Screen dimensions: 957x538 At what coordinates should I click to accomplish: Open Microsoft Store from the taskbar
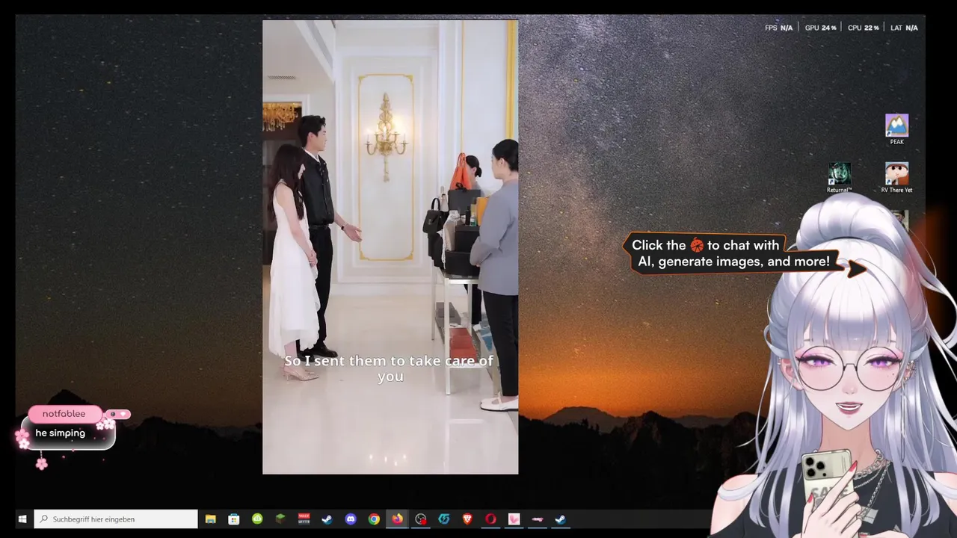pos(234,519)
